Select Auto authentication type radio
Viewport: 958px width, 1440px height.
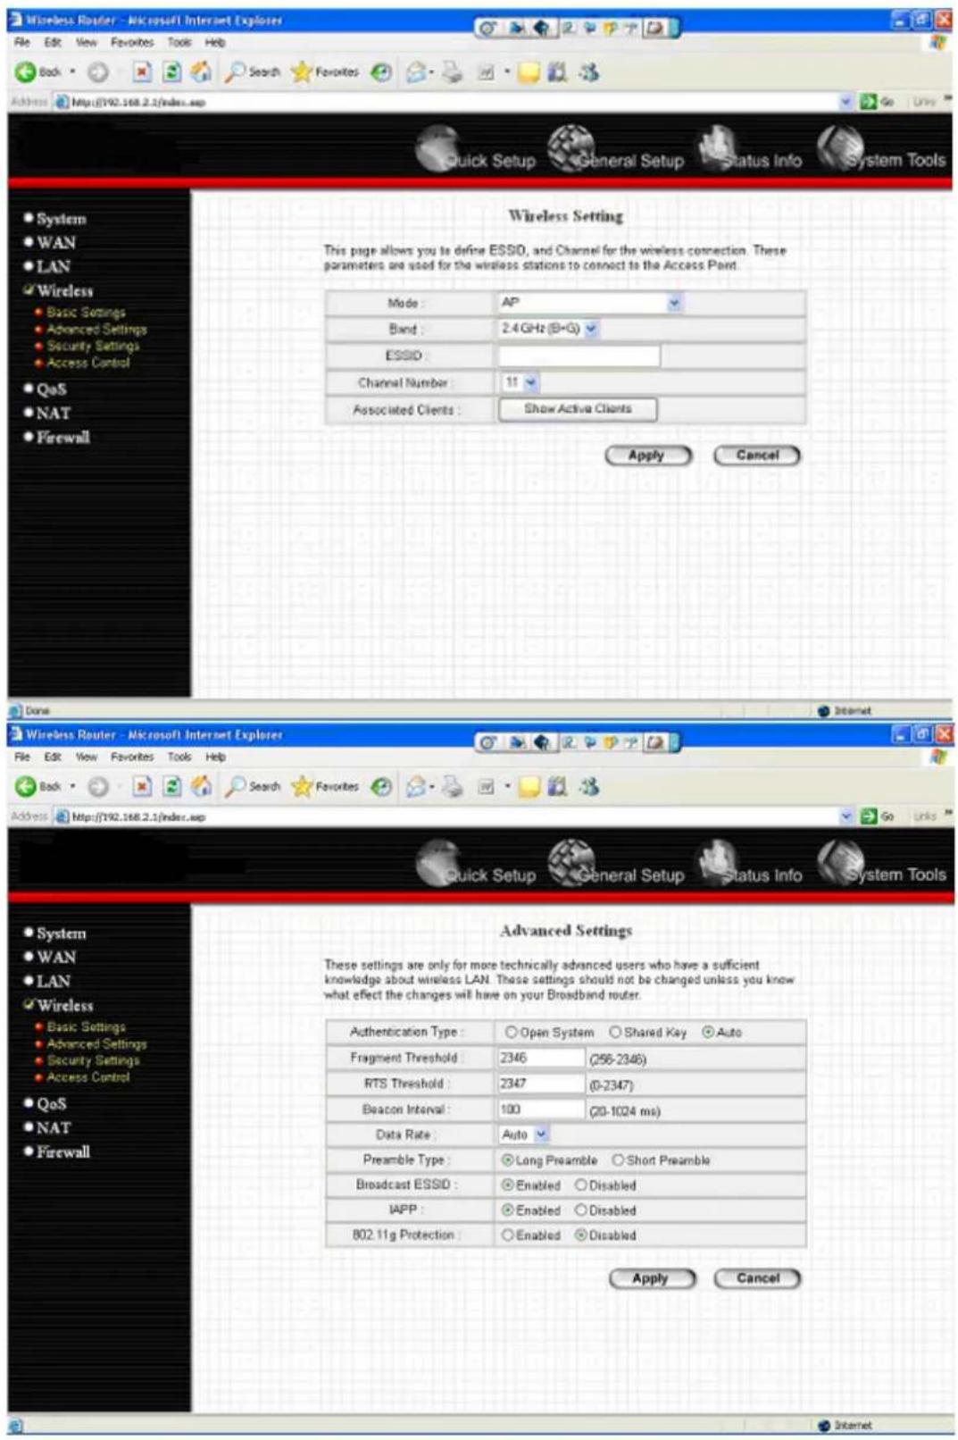(x=708, y=1033)
